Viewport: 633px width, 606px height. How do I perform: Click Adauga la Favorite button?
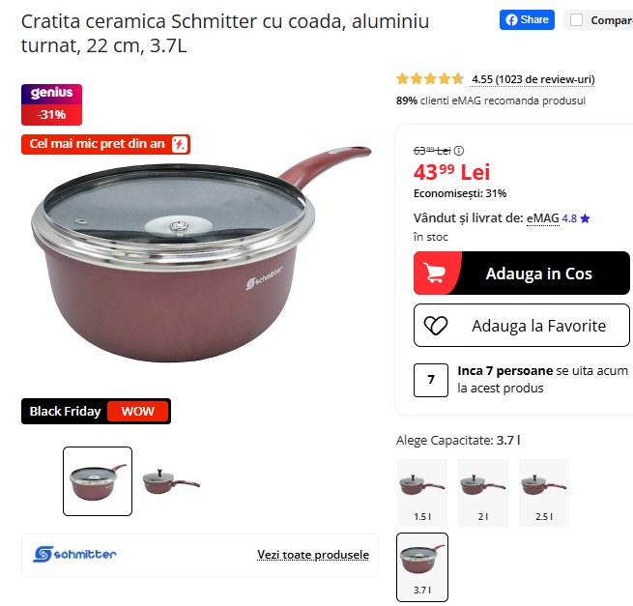click(522, 326)
